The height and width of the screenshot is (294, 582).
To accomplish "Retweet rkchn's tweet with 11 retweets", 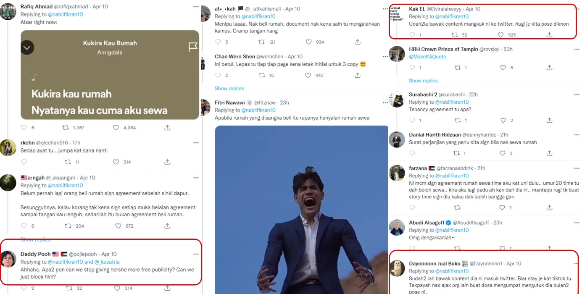I will pyautogui.click(x=67, y=162).
